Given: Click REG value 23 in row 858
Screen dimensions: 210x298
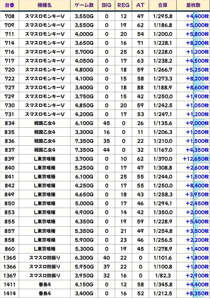Looking at the screenshot, I should click(123, 240).
